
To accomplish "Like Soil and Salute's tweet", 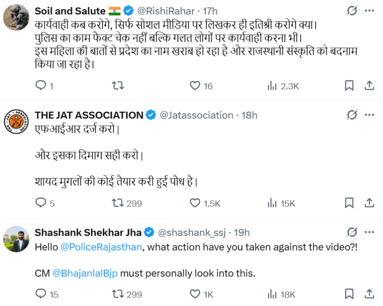I will click(195, 86).
